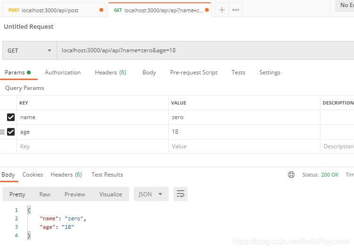Click the empty Key placeholder field

point(92,146)
